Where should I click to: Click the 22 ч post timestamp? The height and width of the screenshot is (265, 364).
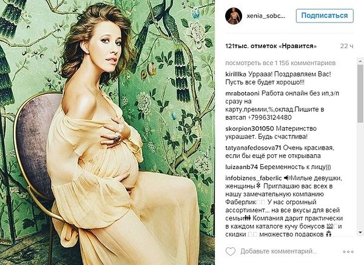347,46
